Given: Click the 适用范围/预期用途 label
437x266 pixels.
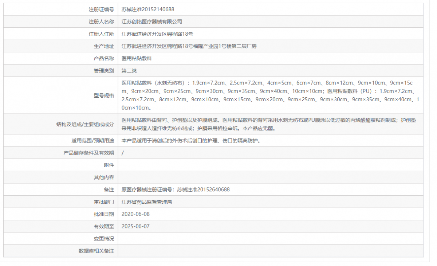Looking at the screenshot, I should [92, 141].
